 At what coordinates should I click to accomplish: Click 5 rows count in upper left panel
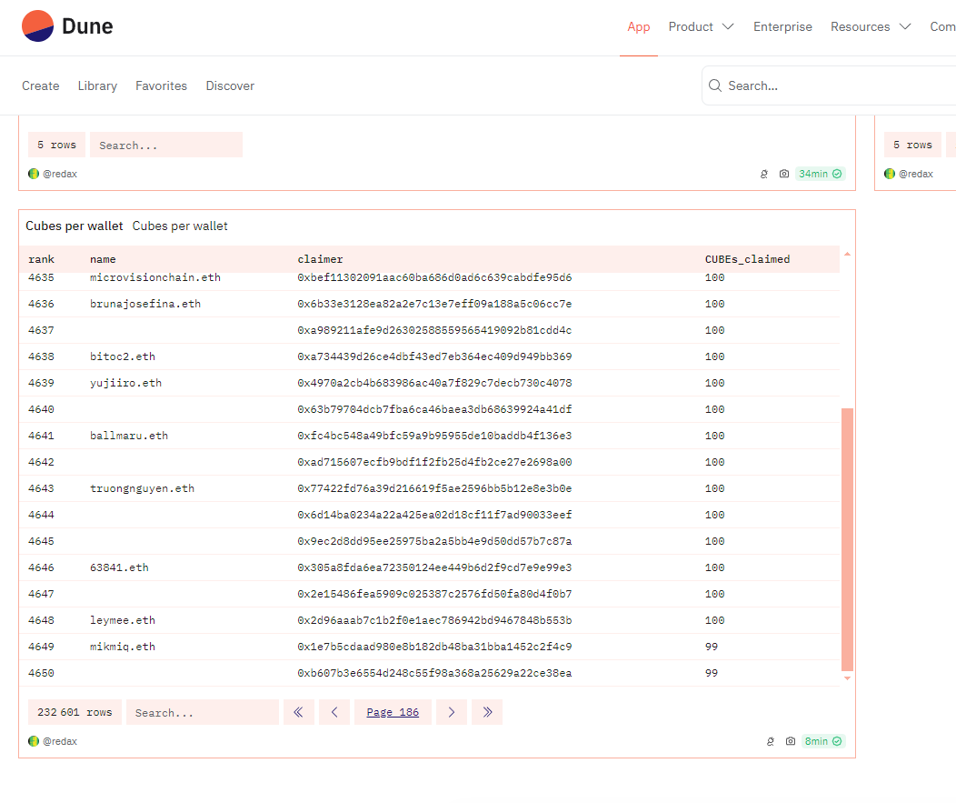[56, 145]
